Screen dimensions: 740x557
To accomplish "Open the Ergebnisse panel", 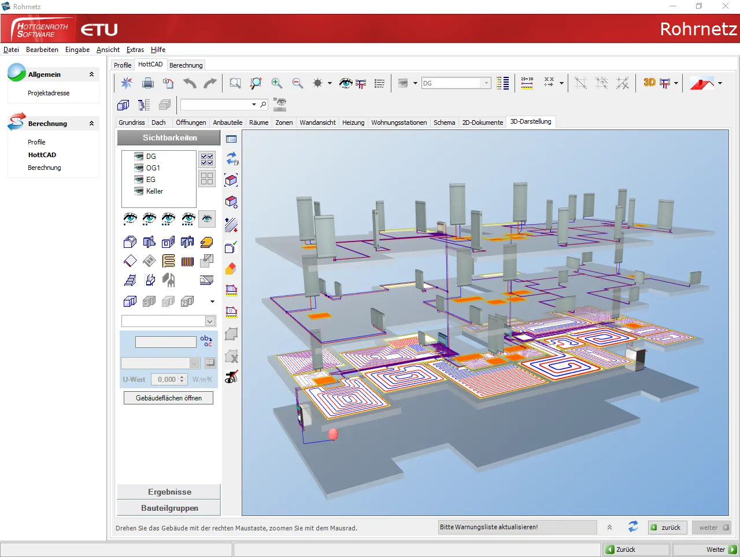I will click(169, 492).
